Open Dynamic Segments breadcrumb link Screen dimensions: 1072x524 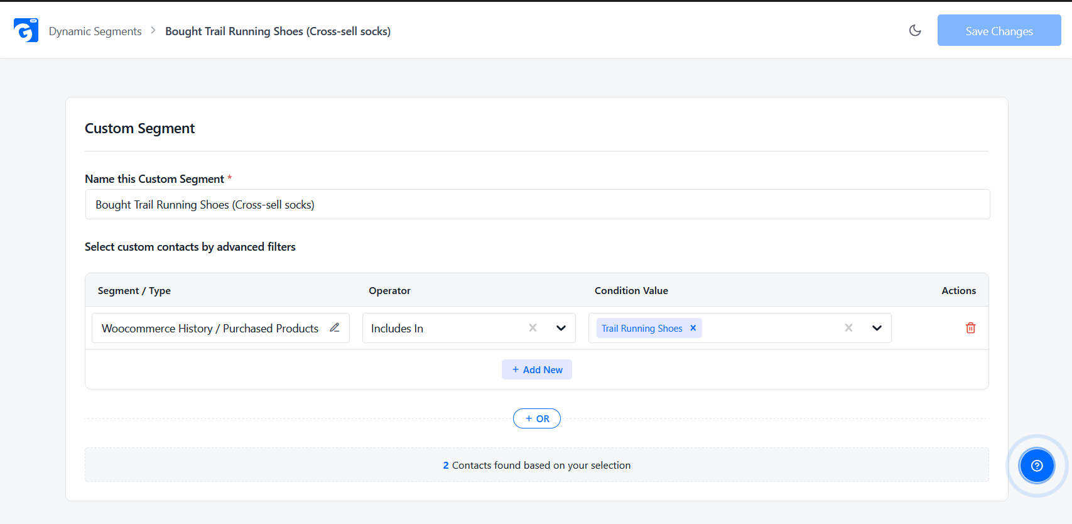pos(95,31)
